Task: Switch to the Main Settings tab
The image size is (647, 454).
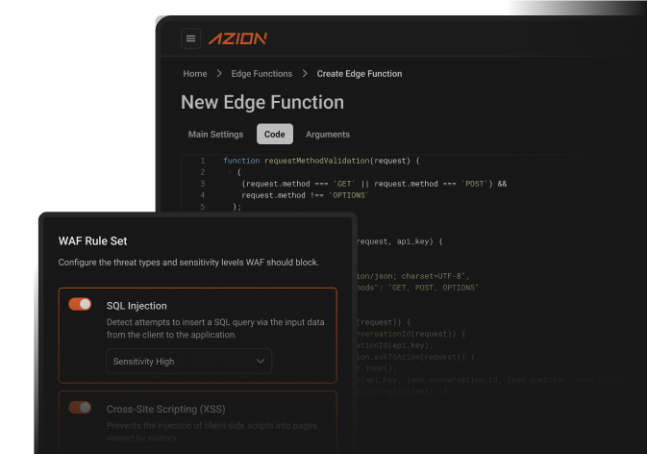Action: (215, 134)
